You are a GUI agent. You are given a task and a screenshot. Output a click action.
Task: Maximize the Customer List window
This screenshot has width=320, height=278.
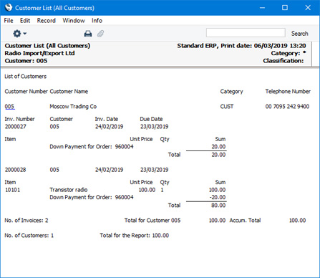click(285, 8)
